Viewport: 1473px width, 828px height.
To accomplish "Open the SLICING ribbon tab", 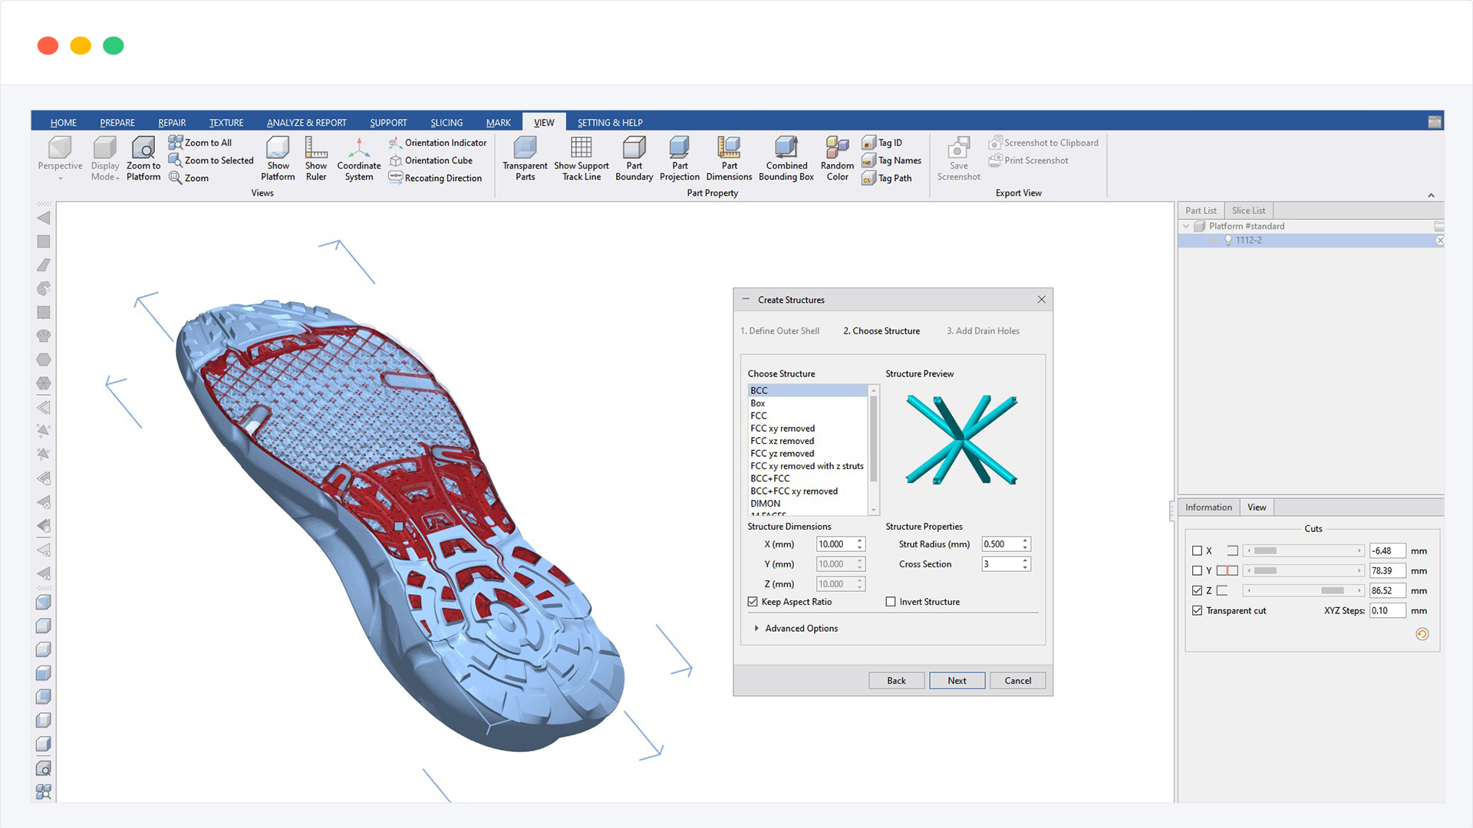I will 447,123.
